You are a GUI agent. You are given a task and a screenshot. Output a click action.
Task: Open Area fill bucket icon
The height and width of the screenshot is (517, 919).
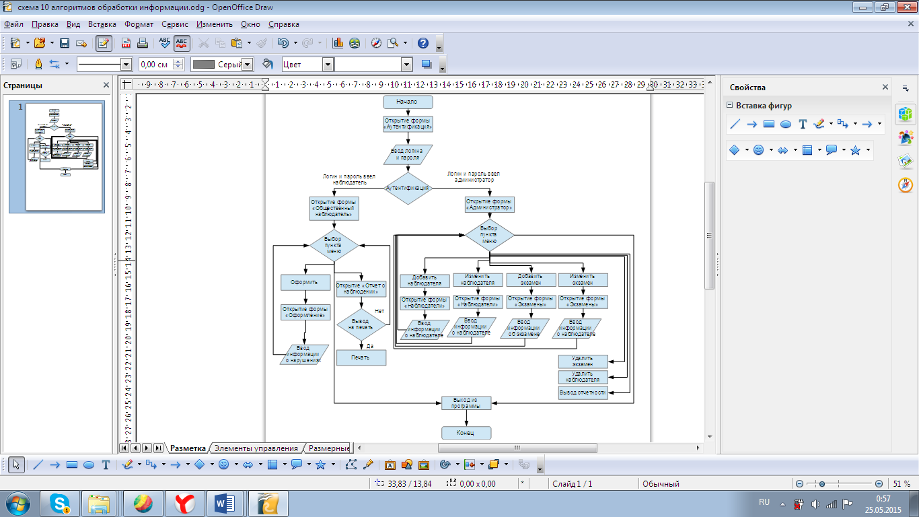click(267, 65)
